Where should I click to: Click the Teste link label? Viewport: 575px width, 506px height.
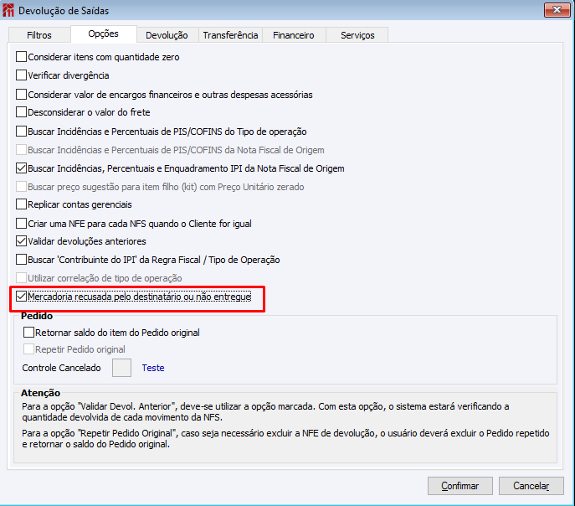pyautogui.click(x=153, y=368)
